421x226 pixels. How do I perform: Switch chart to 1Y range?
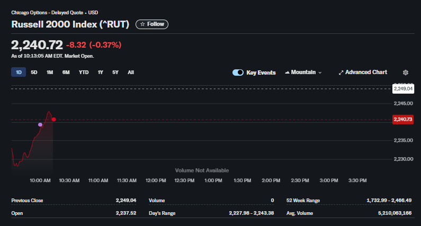[x=101, y=72]
